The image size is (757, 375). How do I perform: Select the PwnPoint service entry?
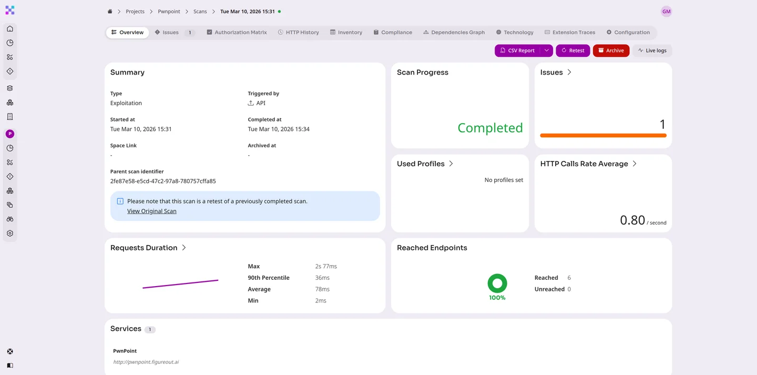coord(125,351)
